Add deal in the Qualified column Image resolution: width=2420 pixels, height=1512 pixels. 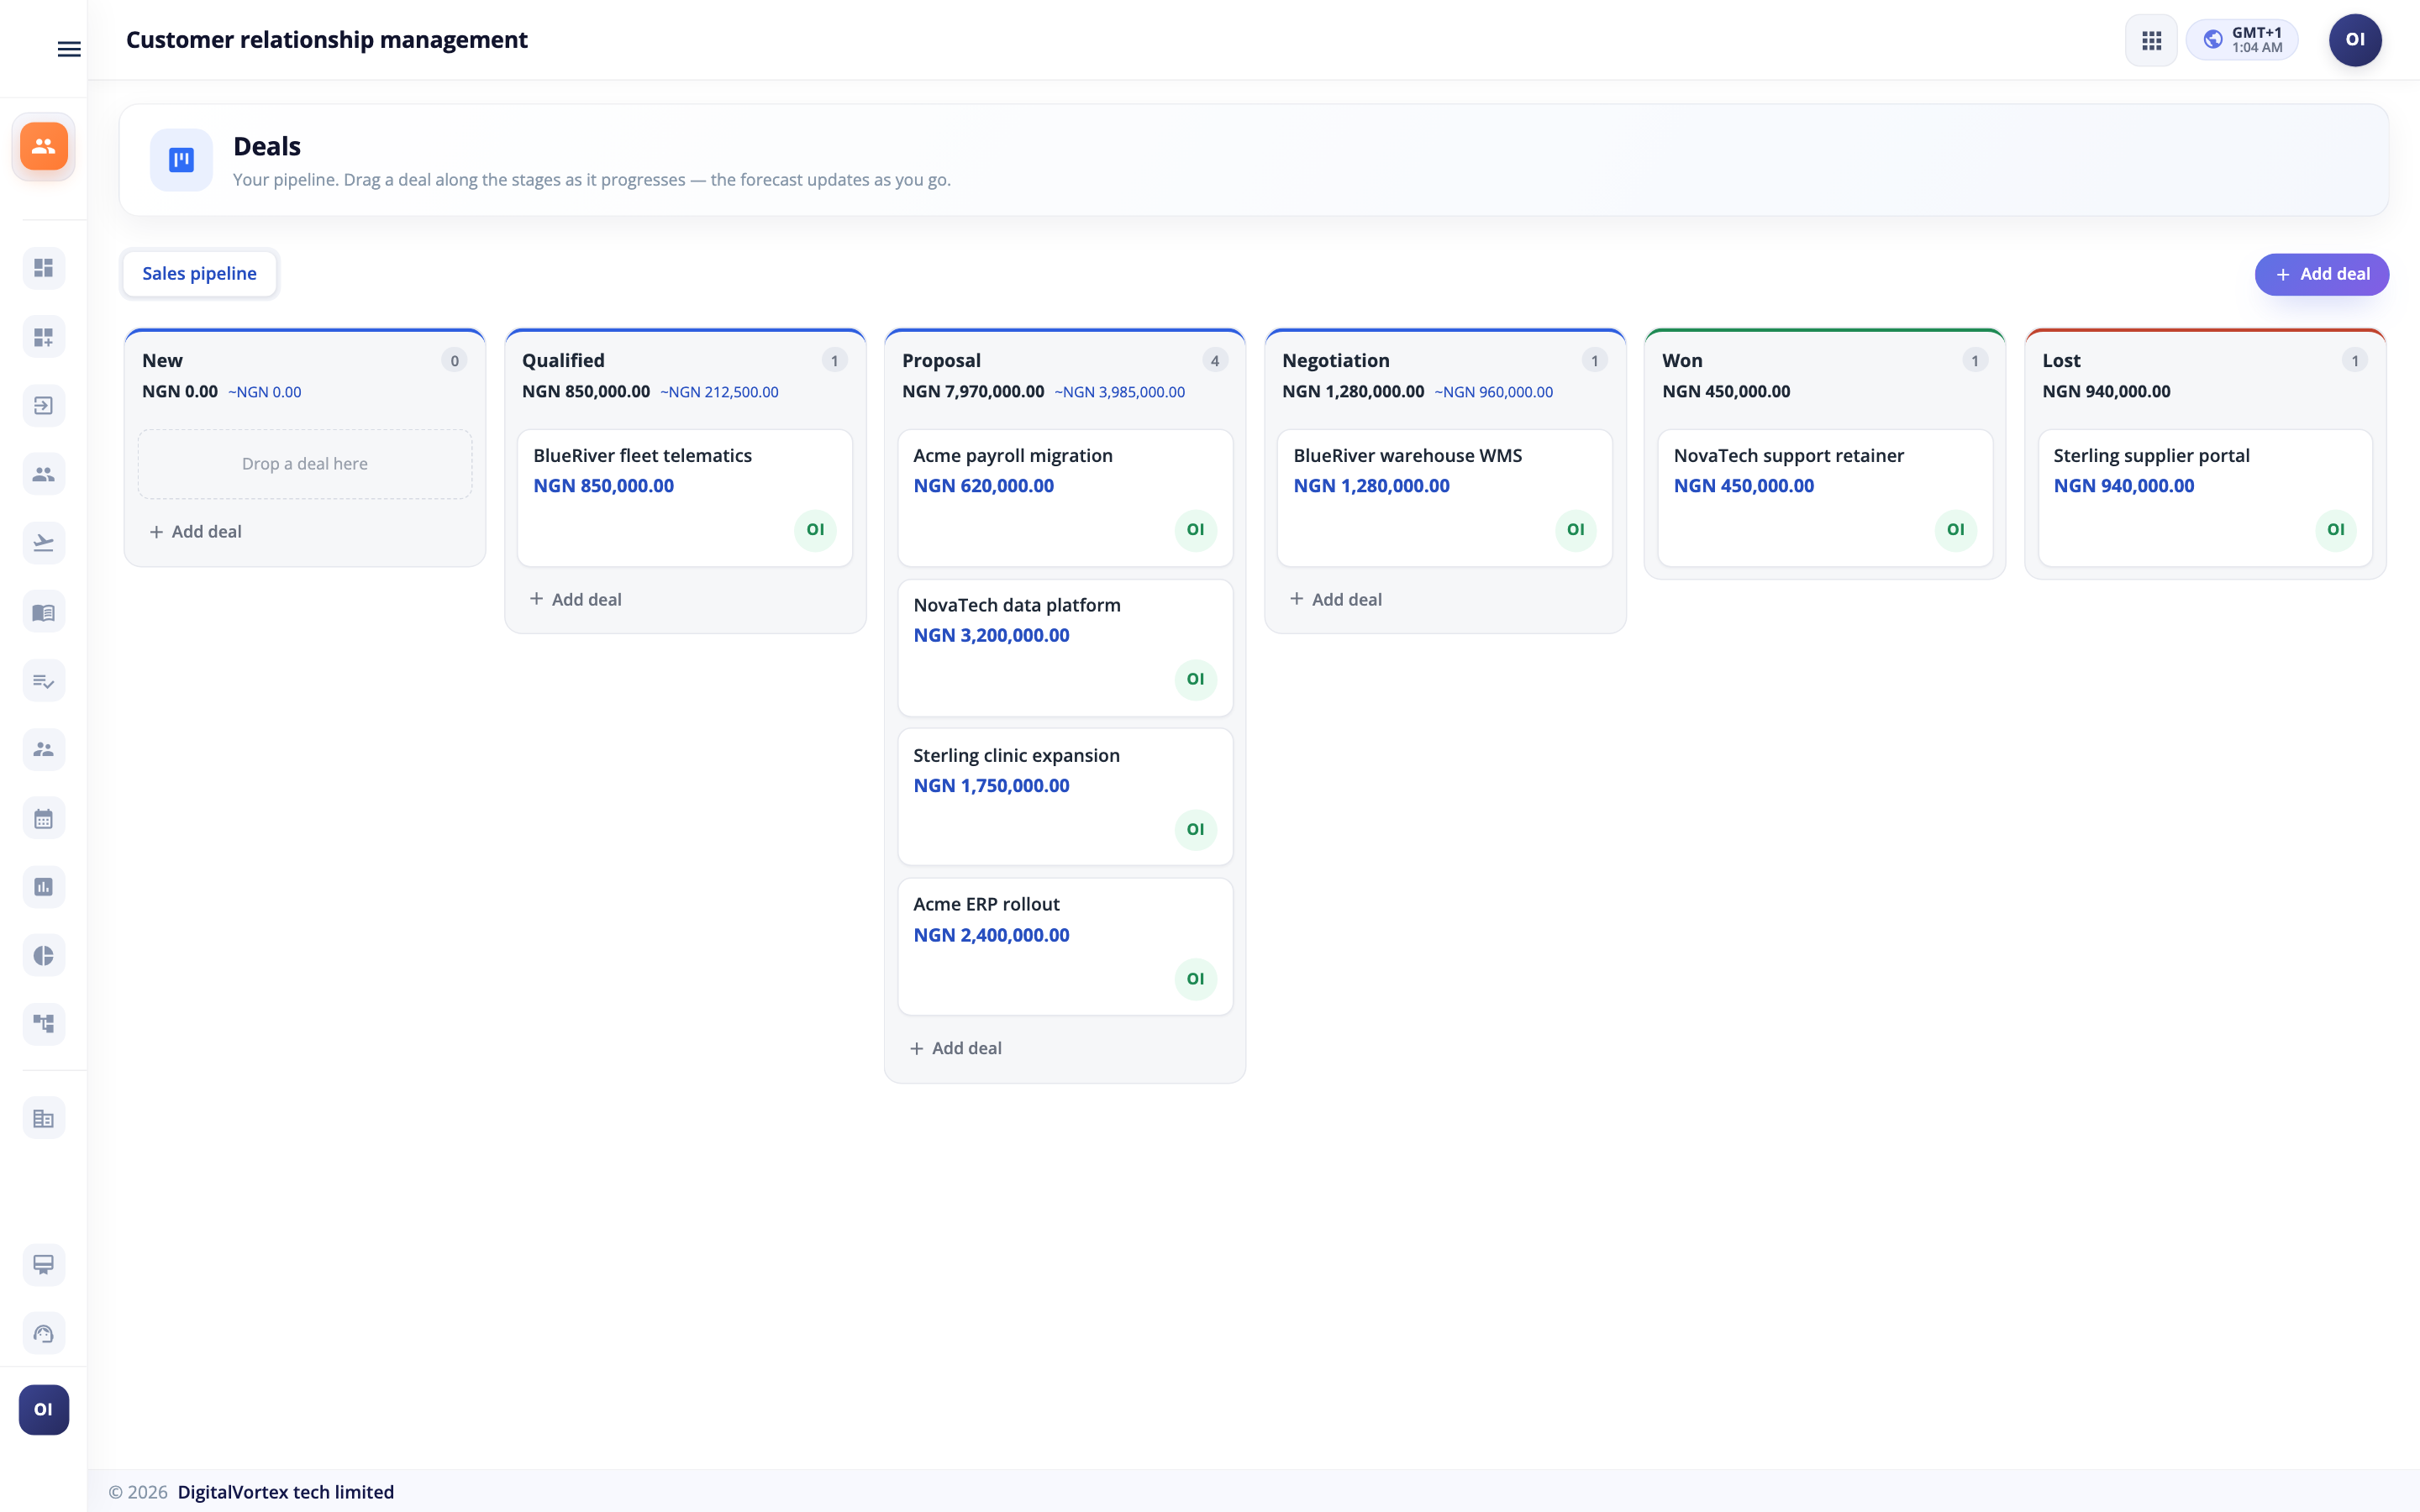(576, 599)
